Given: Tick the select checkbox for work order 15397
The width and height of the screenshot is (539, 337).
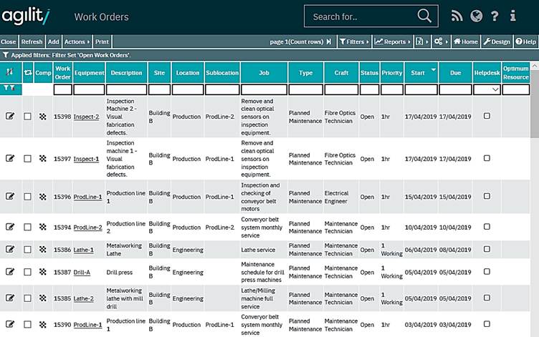Looking at the screenshot, I should click(x=27, y=159).
